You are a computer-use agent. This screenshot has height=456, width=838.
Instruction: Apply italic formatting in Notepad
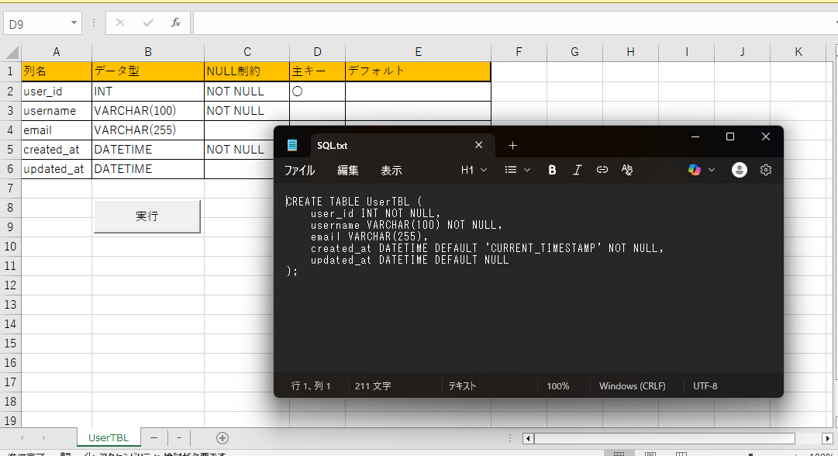(577, 170)
